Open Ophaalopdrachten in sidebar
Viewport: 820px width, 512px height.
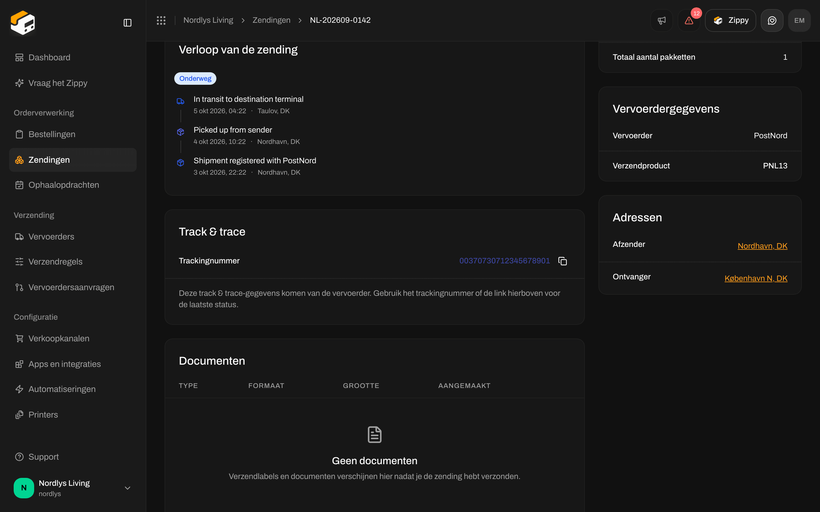click(73, 185)
